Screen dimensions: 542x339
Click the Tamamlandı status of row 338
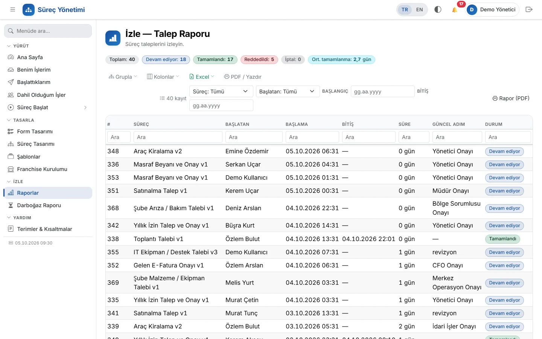click(502, 239)
